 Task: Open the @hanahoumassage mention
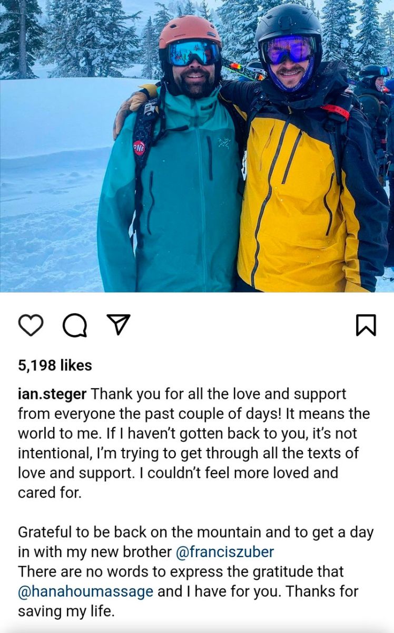tap(85, 591)
